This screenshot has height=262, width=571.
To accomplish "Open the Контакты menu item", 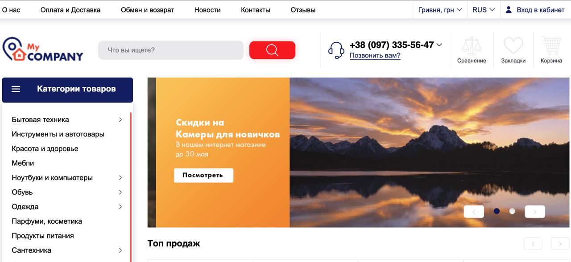I will (256, 10).
